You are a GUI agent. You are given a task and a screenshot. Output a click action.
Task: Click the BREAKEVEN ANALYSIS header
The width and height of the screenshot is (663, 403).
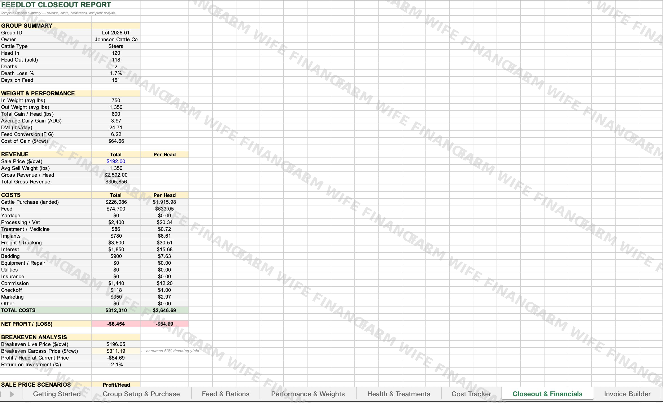point(46,337)
